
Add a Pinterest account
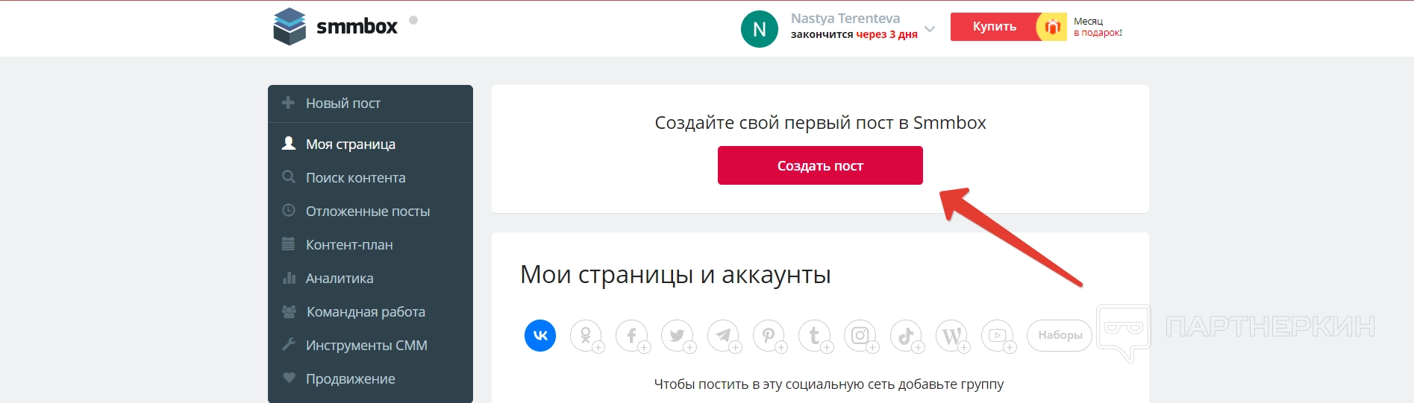[769, 336]
